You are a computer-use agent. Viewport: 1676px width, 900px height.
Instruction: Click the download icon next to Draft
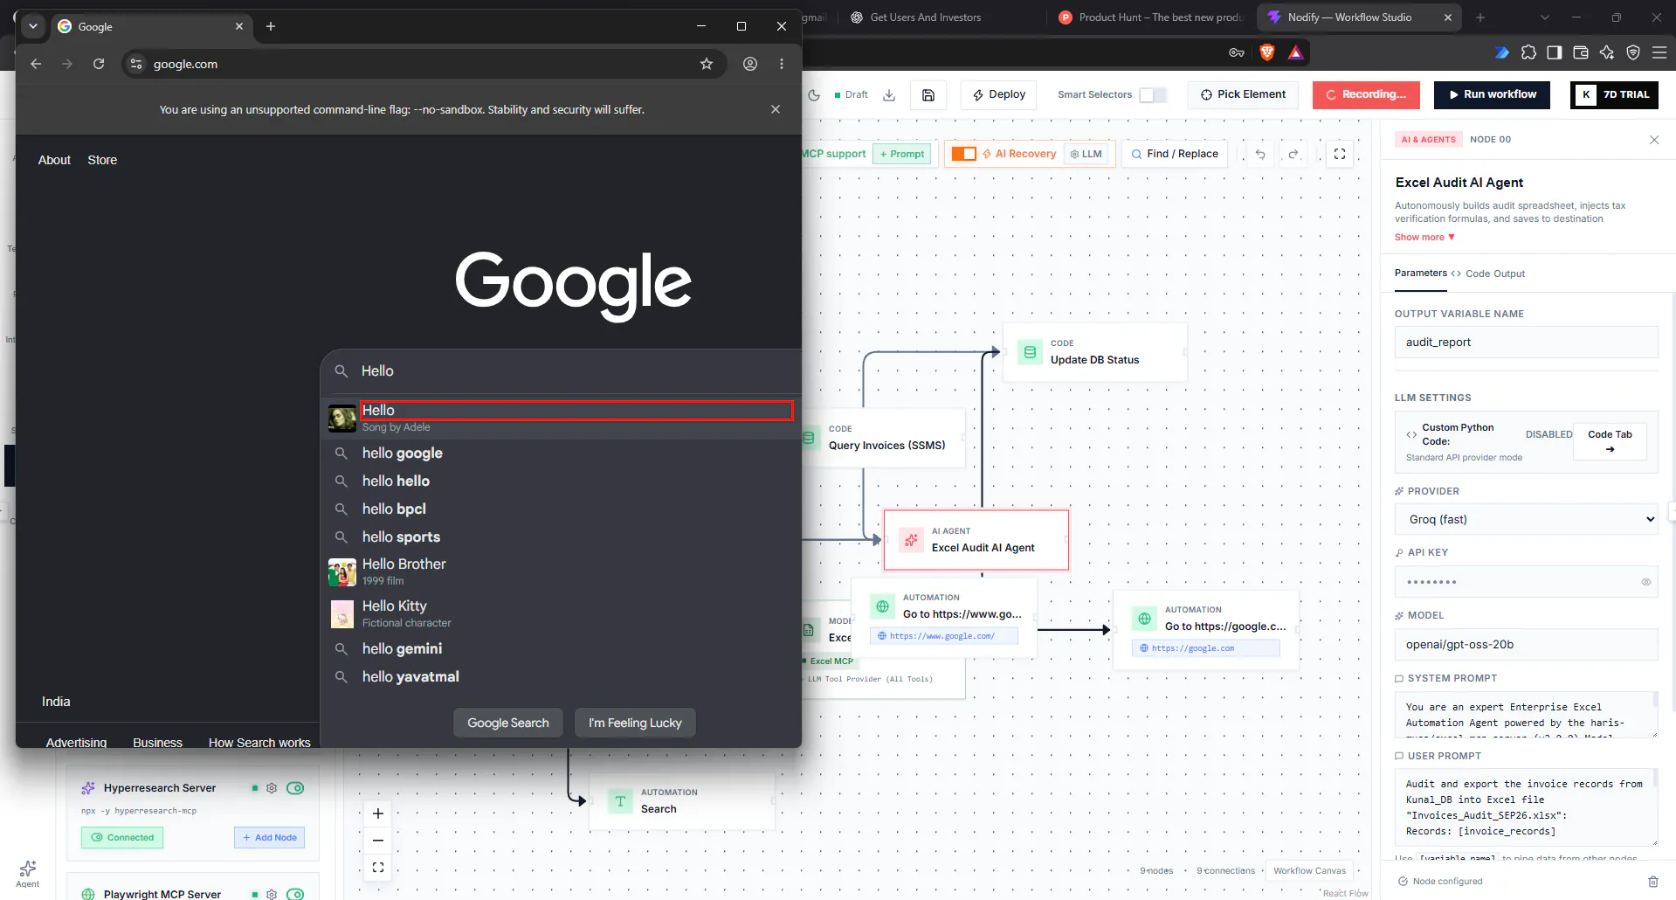[889, 94]
